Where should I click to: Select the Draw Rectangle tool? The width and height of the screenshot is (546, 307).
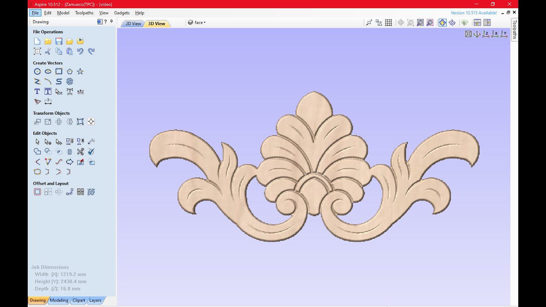point(59,72)
